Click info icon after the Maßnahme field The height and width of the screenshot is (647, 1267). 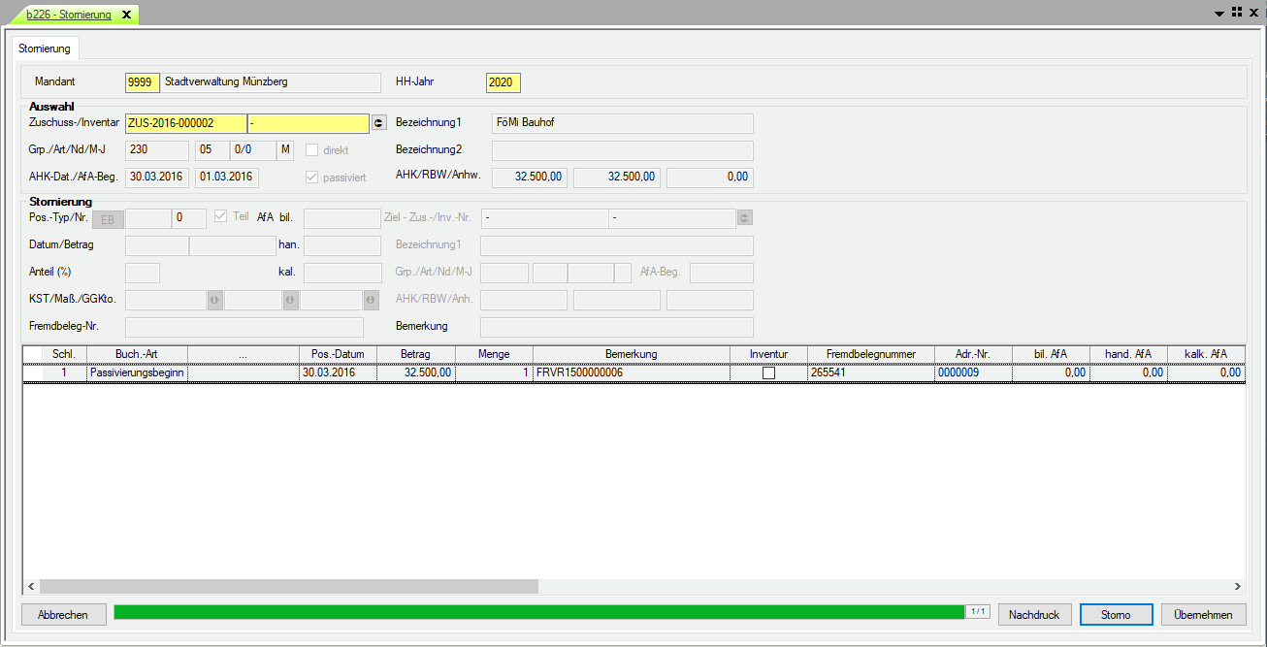pyautogui.click(x=290, y=301)
